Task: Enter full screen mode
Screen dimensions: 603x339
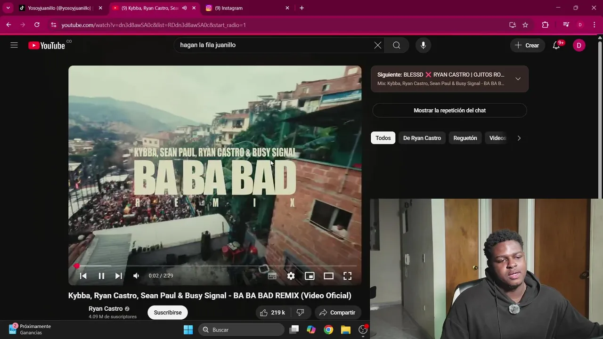Action: [x=347, y=276]
